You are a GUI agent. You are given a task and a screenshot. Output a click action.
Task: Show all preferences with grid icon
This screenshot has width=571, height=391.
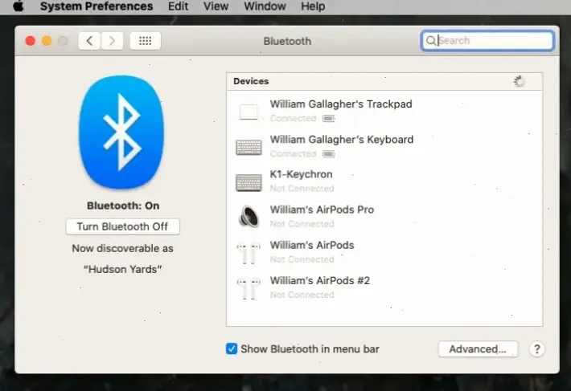point(145,41)
